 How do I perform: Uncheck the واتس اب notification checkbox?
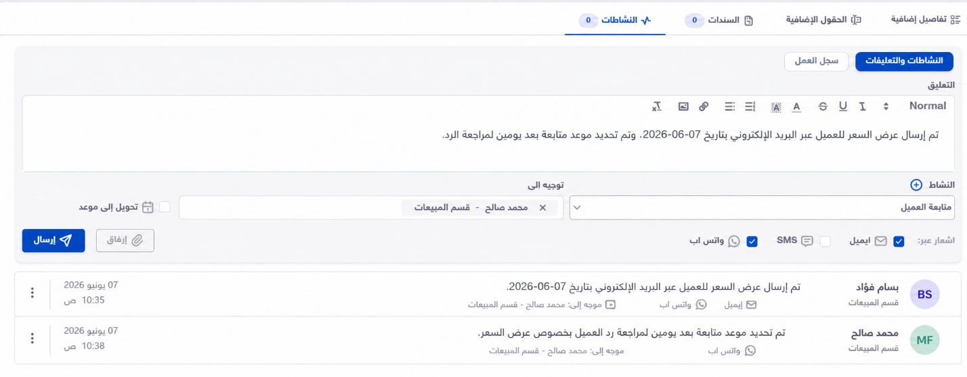pyautogui.click(x=752, y=241)
